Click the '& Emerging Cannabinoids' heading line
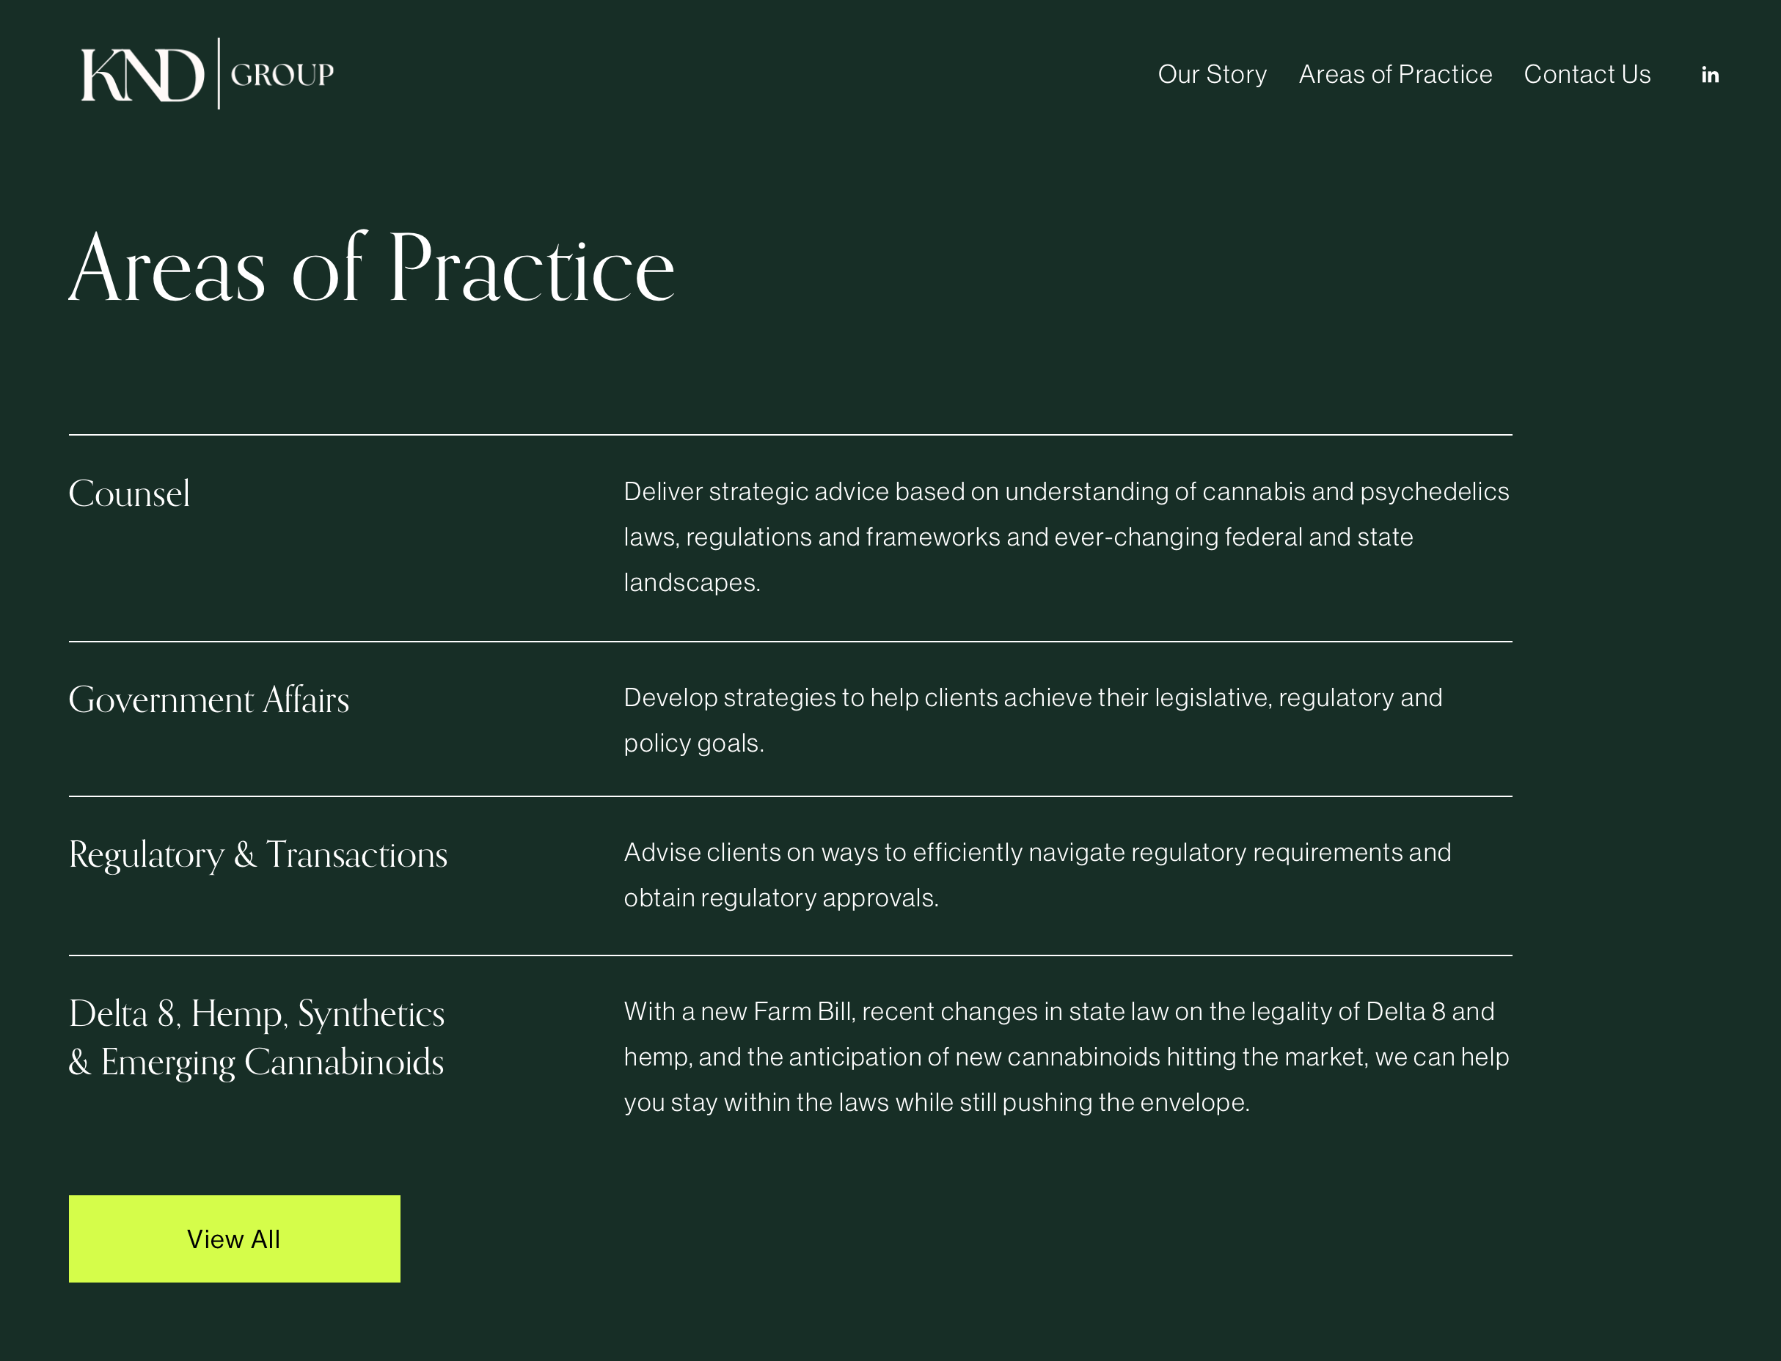Screen dimensions: 1781x1361 pyautogui.click(x=257, y=1062)
